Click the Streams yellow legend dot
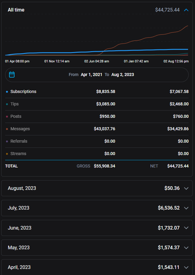The width and height of the screenshot is (195, 275). 7,154
